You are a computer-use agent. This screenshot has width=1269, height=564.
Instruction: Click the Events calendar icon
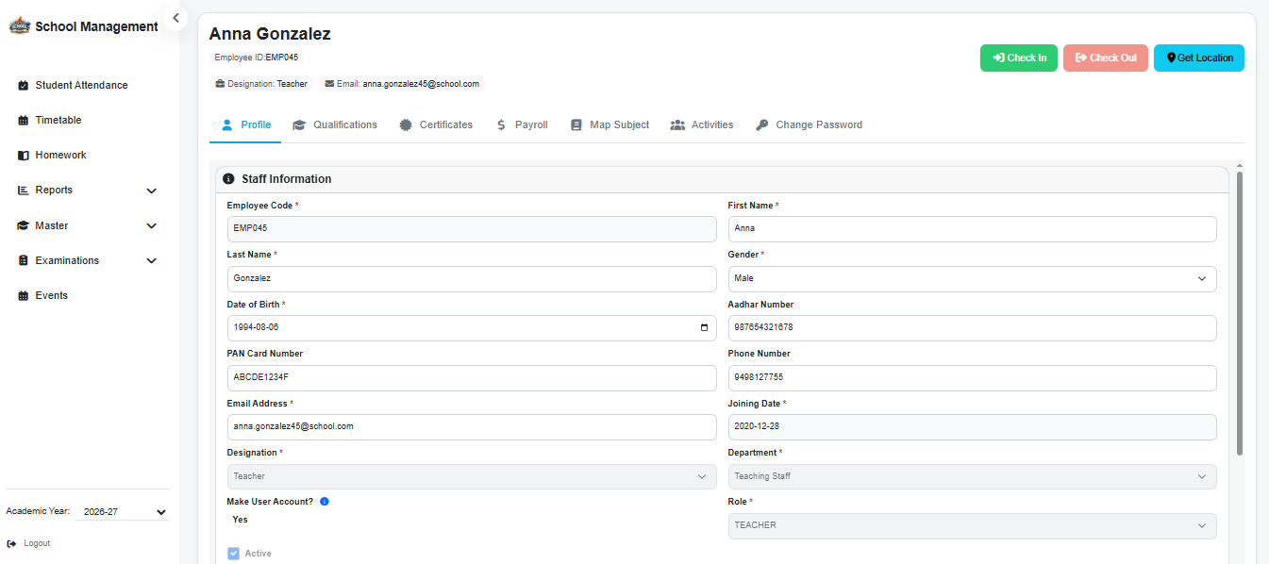click(x=24, y=295)
